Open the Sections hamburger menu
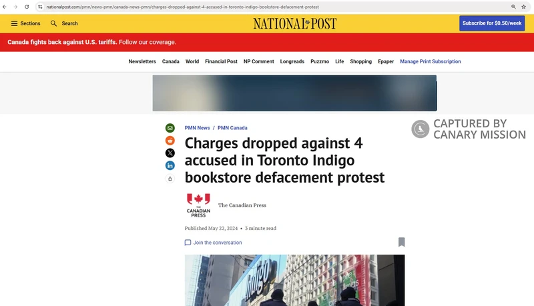534x306 pixels. pyautogui.click(x=25, y=23)
